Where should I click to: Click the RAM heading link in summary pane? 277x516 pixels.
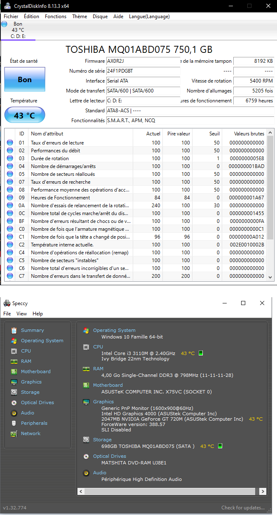(x=98, y=369)
